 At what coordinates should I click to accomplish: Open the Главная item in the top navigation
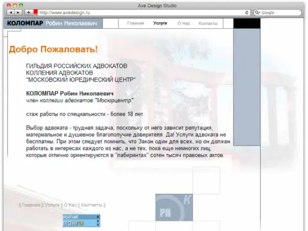(135, 23)
